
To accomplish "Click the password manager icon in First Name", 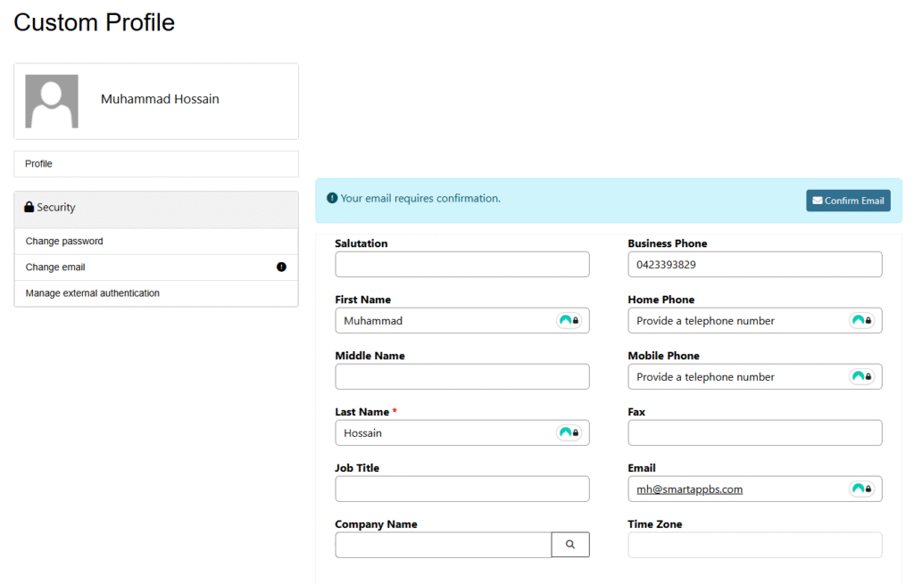I will 569,321.
